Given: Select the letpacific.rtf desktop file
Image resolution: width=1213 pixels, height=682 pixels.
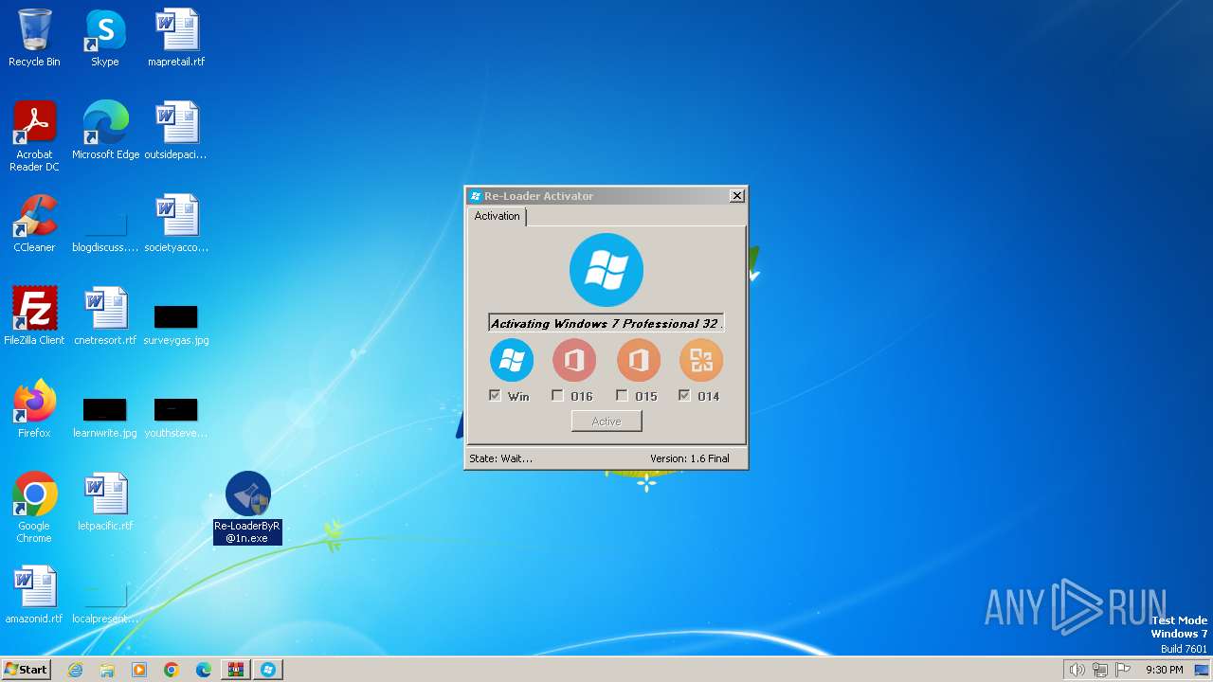Looking at the screenshot, I should click(105, 502).
